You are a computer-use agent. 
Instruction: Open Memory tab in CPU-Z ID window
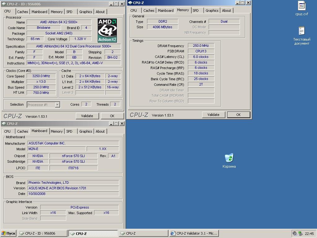pyautogui.click(x=57, y=12)
